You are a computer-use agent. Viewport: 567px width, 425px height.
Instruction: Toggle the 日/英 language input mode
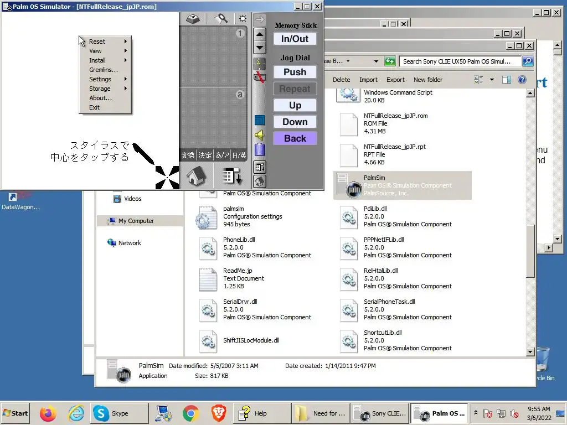239,156
